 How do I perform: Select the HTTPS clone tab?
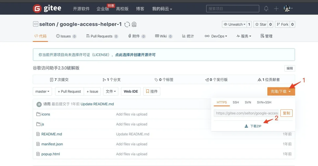tap(222, 102)
